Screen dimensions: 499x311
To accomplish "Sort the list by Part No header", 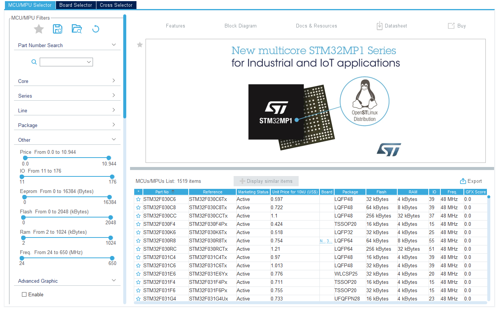I will [166, 192].
